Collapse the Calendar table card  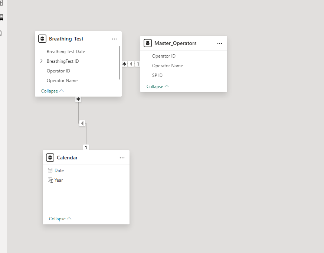(60, 219)
